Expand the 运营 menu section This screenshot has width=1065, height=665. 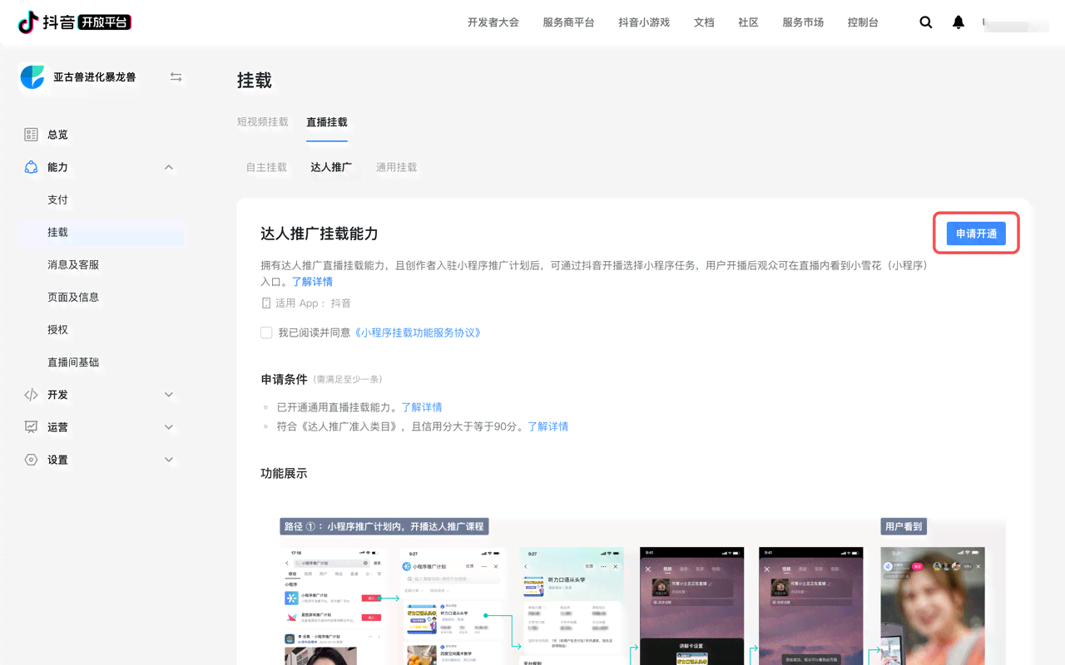point(169,427)
